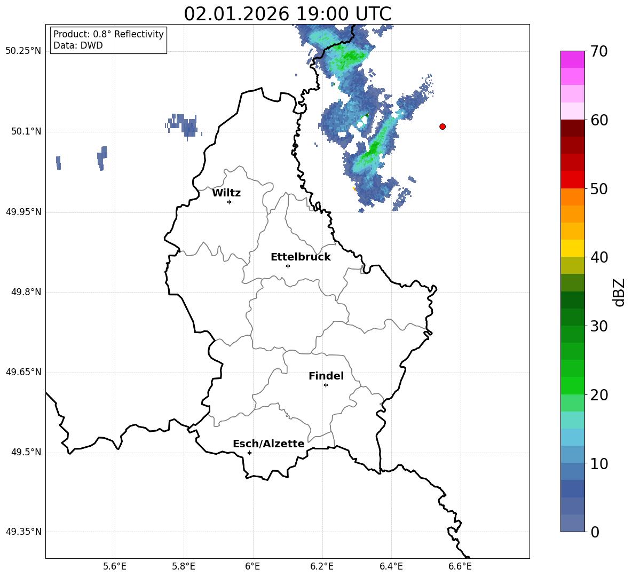Screen dimensions: 632x577
Task: Click the 49.8°N latitude tick label
Action: (26, 292)
